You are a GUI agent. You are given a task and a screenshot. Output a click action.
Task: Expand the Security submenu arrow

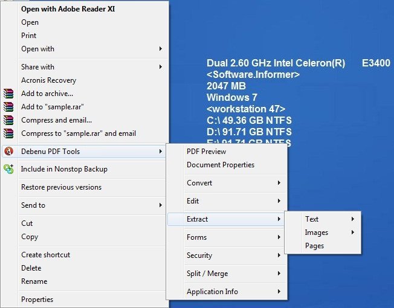pyautogui.click(x=279, y=255)
